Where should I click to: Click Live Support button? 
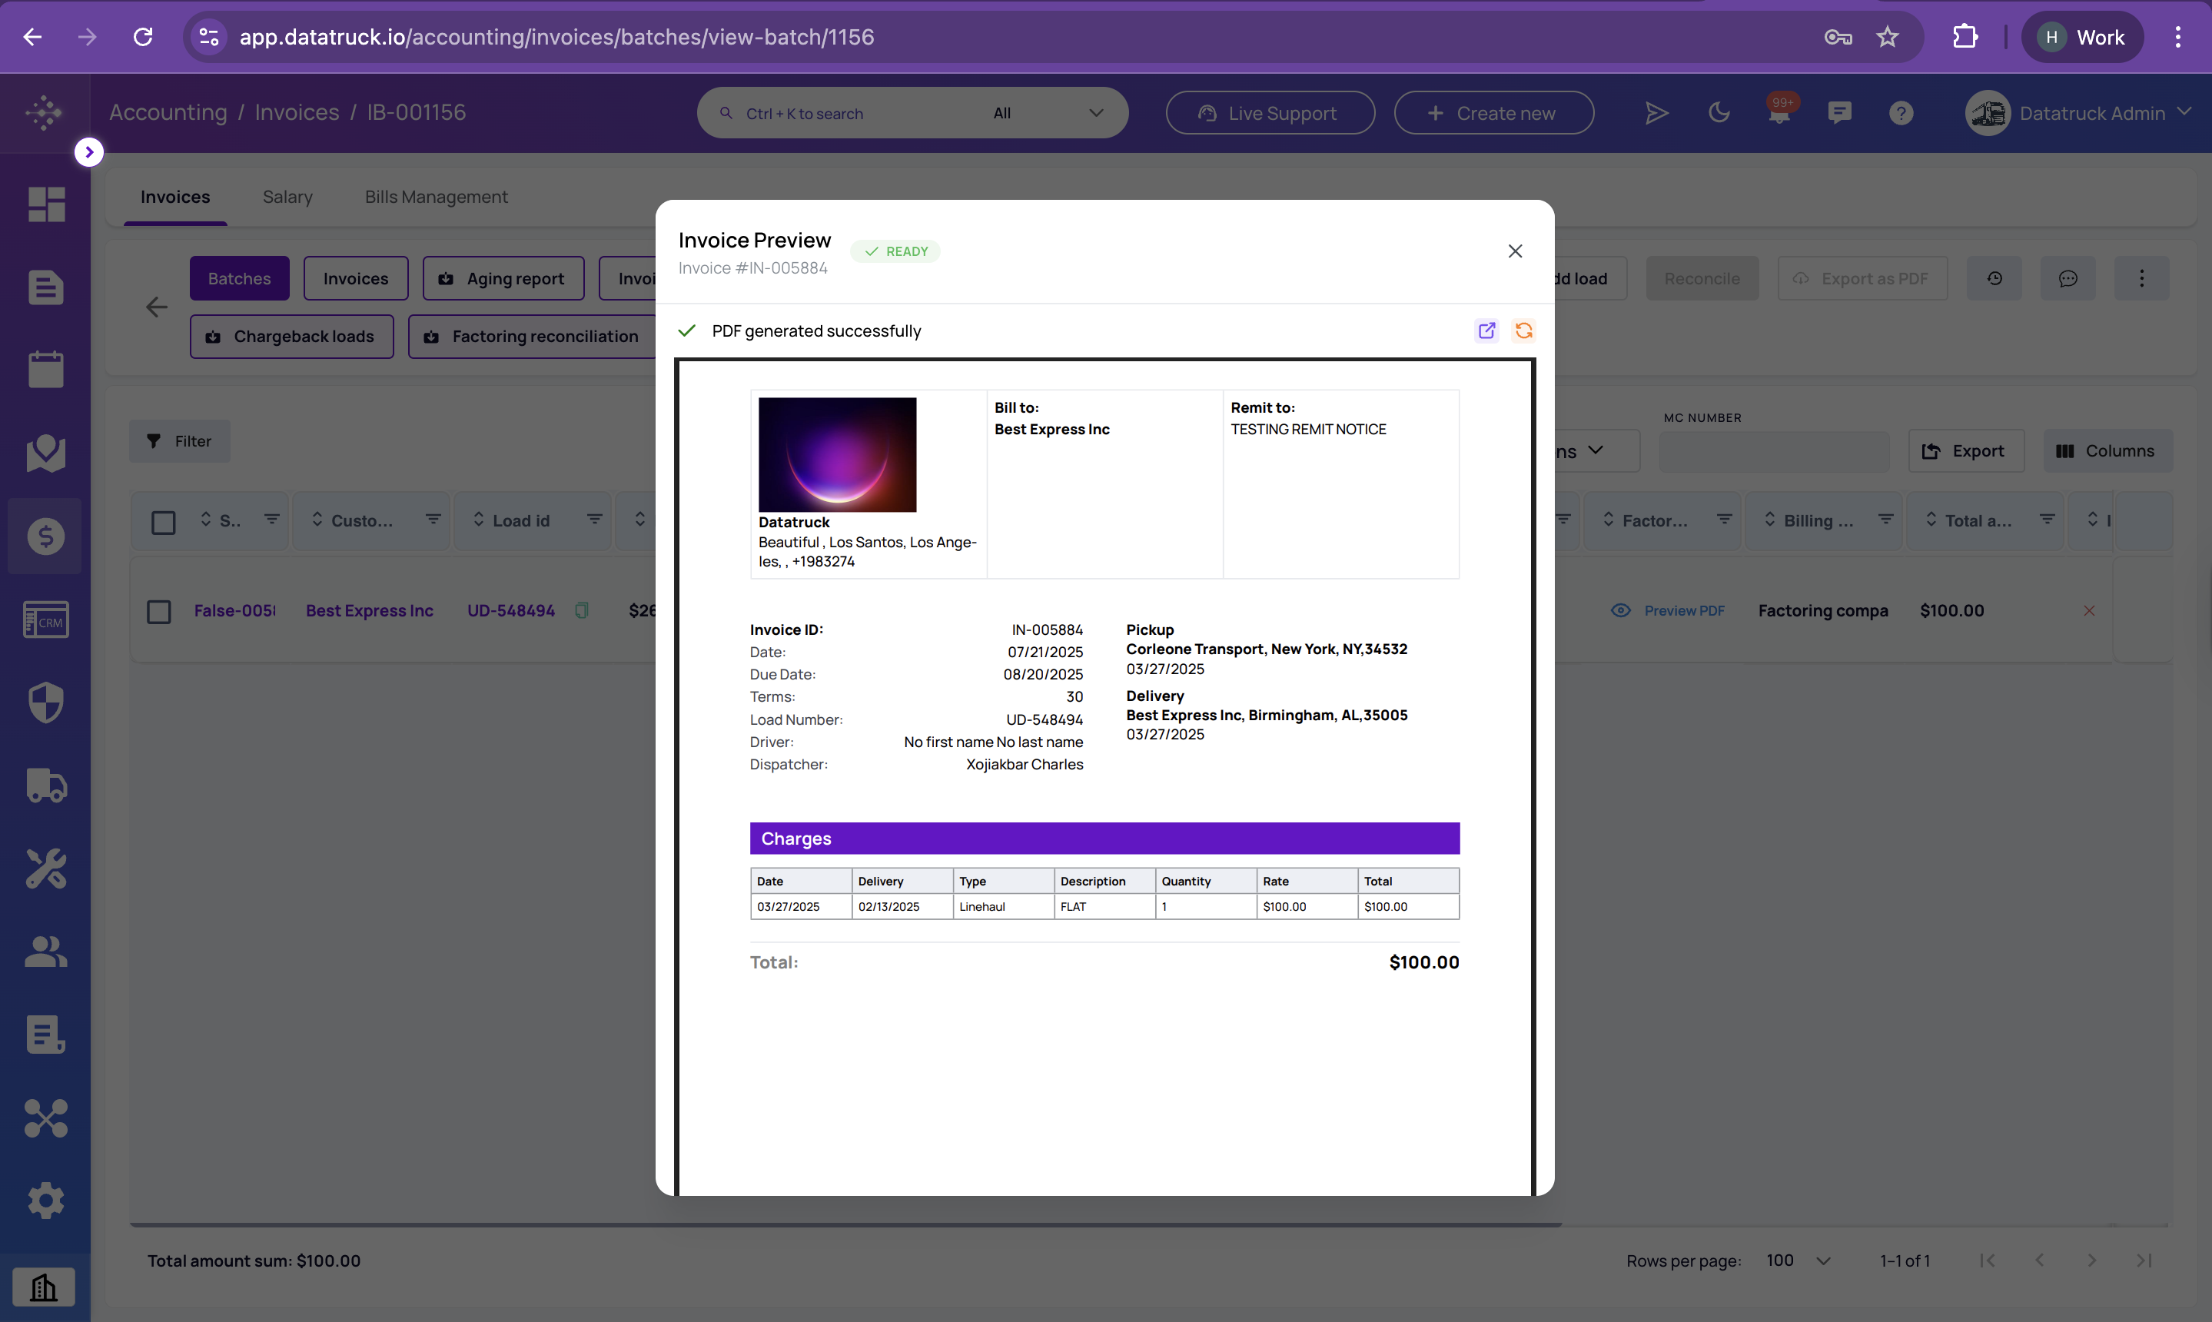pos(1270,113)
